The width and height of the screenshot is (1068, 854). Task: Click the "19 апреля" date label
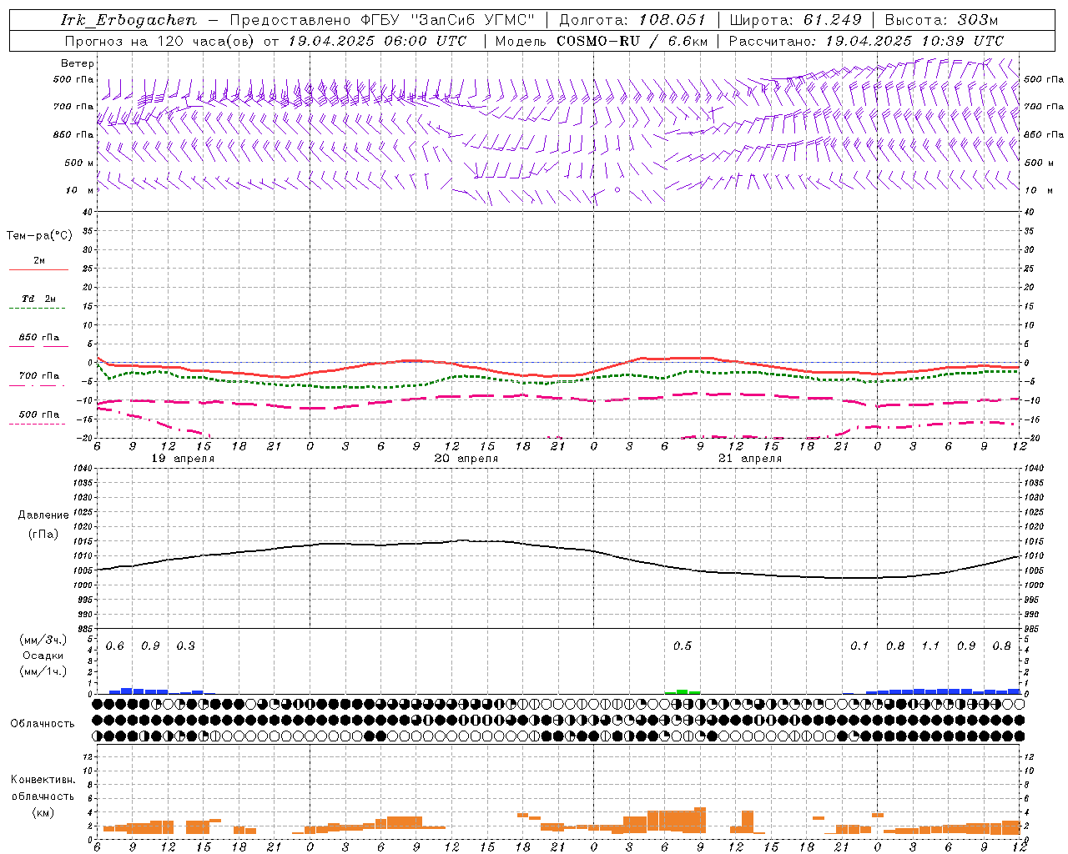coord(183,459)
